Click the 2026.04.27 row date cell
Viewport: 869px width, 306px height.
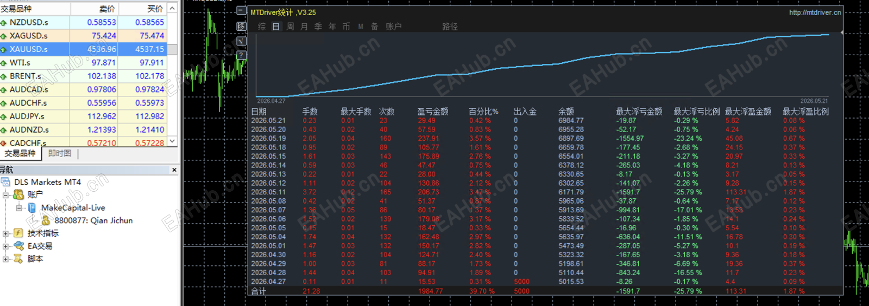click(x=268, y=282)
